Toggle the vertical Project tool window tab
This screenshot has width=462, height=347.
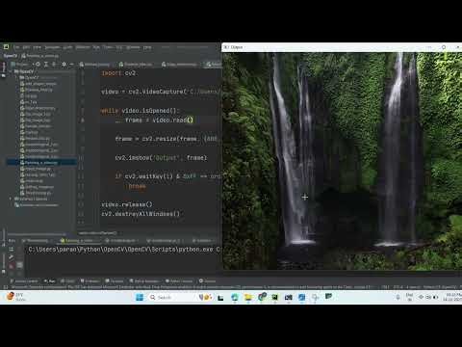click(4, 69)
